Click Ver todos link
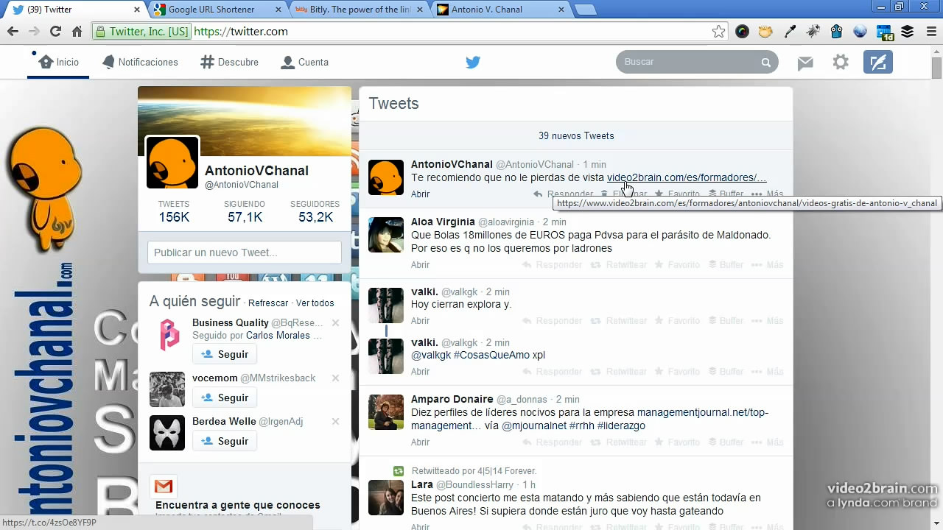 point(315,303)
